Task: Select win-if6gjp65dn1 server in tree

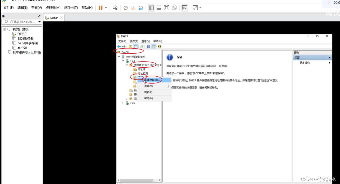Action: coord(135,57)
